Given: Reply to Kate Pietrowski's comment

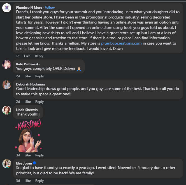Looking at the screenshot, I should pos(39,76).
